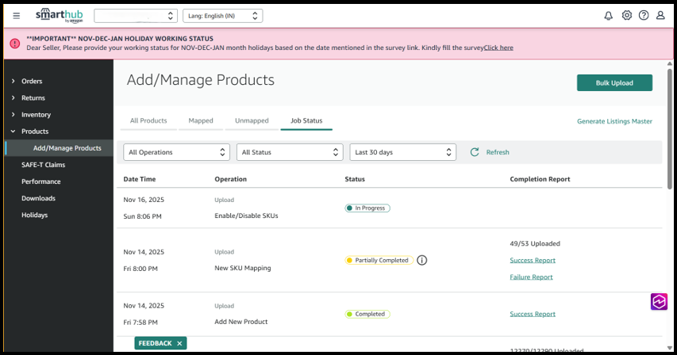677x355 pixels.
Task: Open the hamburger navigation menu
Action: [x=17, y=16]
